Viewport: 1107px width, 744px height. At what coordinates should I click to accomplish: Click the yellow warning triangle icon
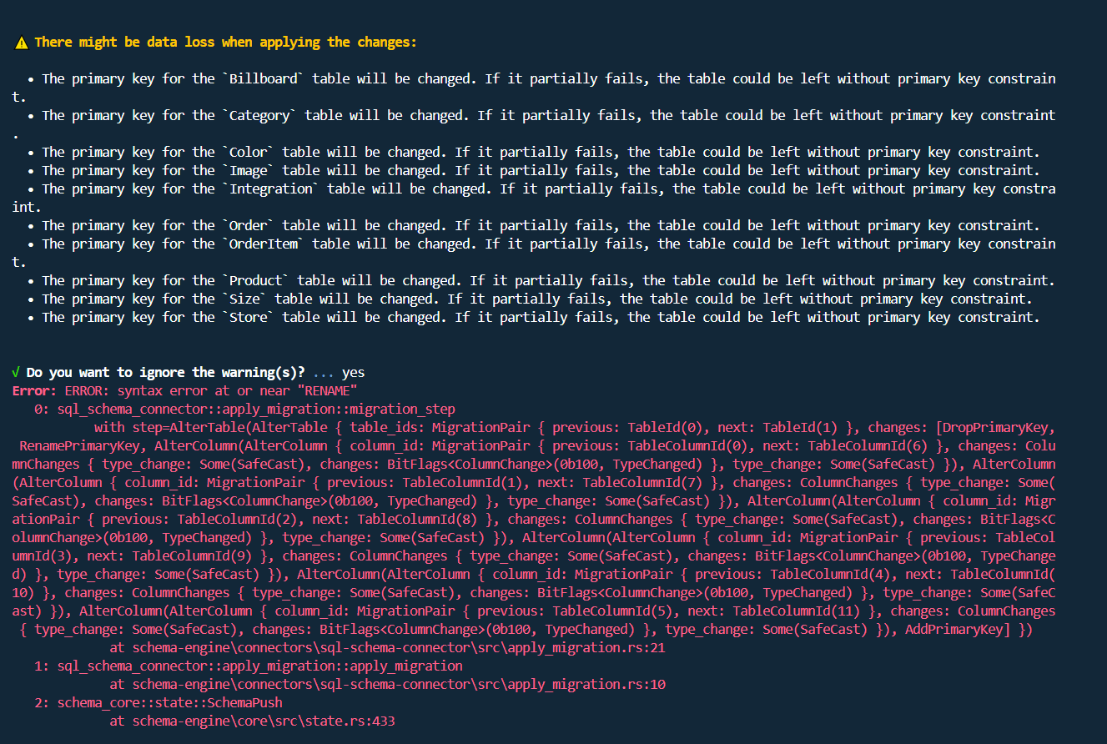(x=21, y=42)
